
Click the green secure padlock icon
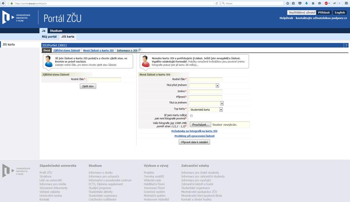[x=12, y=3]
